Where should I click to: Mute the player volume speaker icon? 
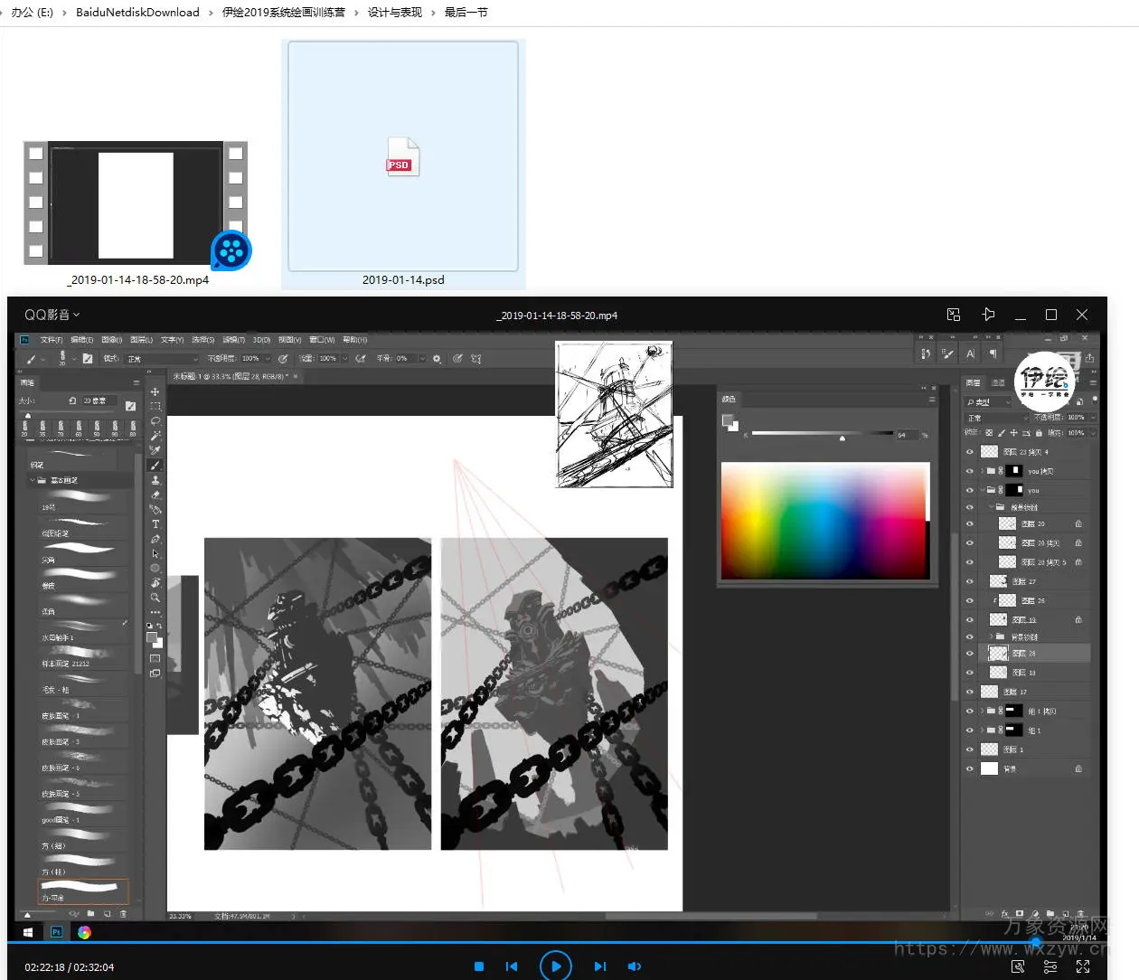[x=635, y=966]
